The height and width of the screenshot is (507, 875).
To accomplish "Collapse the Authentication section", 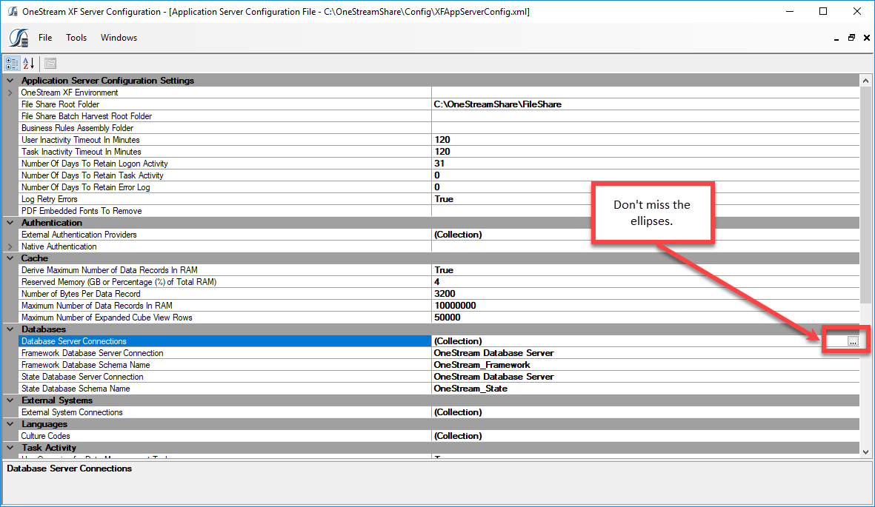I will coord(10,223).
